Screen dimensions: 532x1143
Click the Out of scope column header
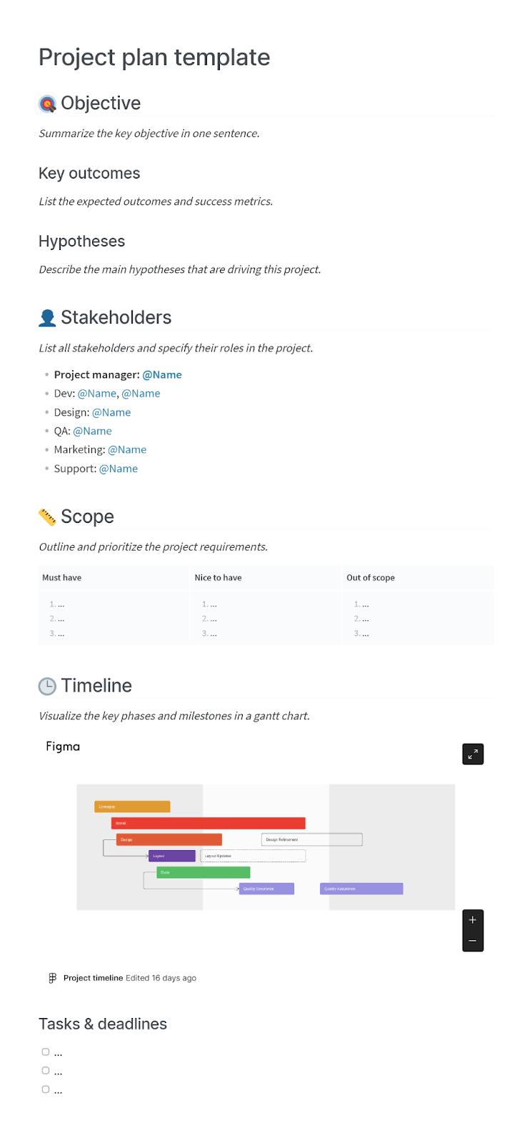click(x=371, y=577)
